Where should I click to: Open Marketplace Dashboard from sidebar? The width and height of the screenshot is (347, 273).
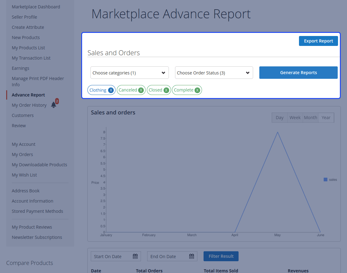click(x=36, y=7)
